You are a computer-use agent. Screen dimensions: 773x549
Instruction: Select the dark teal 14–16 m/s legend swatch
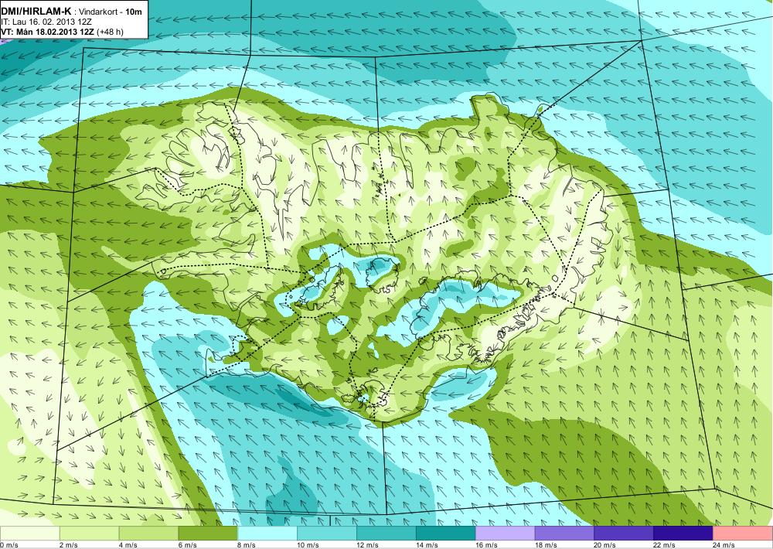pos(446,534)
